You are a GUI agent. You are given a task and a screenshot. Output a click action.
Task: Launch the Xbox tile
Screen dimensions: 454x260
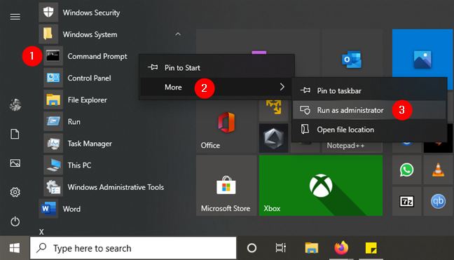click(321, 185)
